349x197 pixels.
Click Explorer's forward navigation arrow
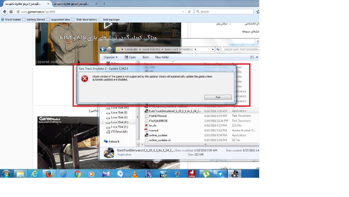110,50
